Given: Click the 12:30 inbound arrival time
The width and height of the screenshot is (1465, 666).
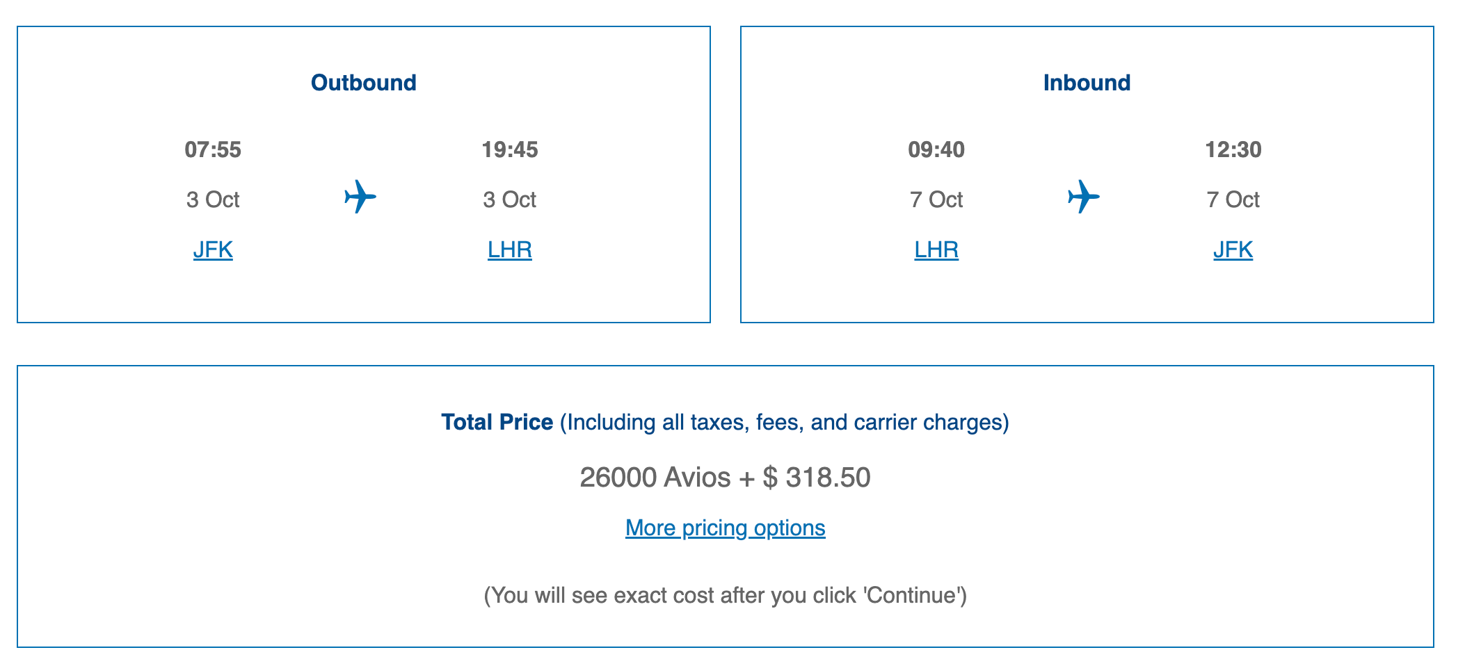Looking at the screenshot, I should (x=1233, y=149).
